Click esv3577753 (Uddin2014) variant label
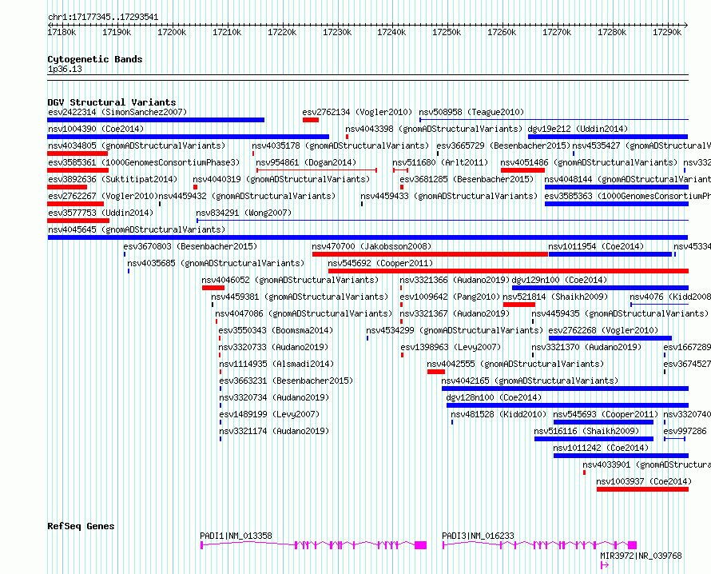Image resolution: width=711 pixels, height=574 pixels. point(101,213)
